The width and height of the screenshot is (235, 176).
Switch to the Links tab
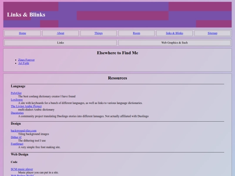pyautogui.click(x=60, y=43)
